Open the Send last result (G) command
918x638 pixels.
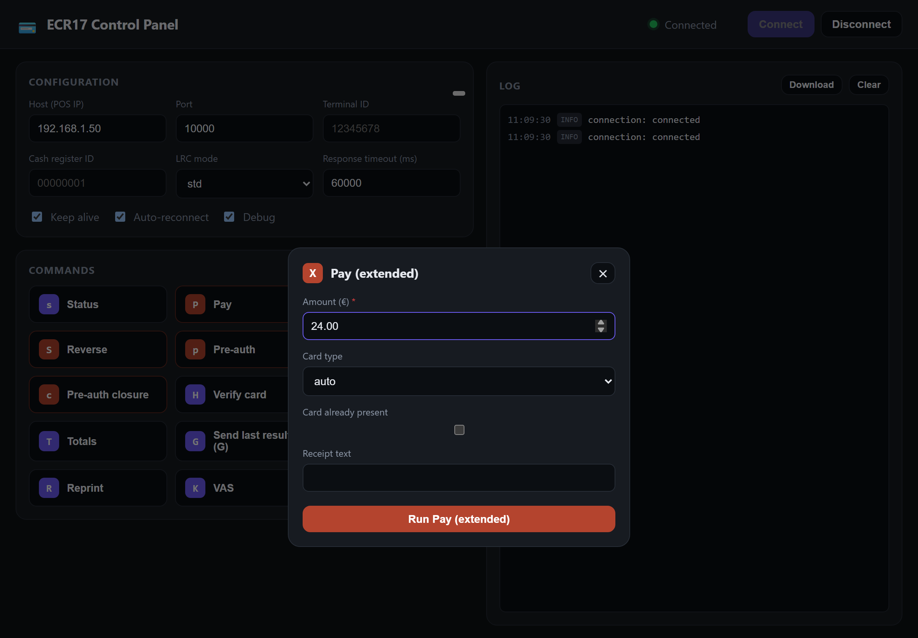click(x=232, y=441)
